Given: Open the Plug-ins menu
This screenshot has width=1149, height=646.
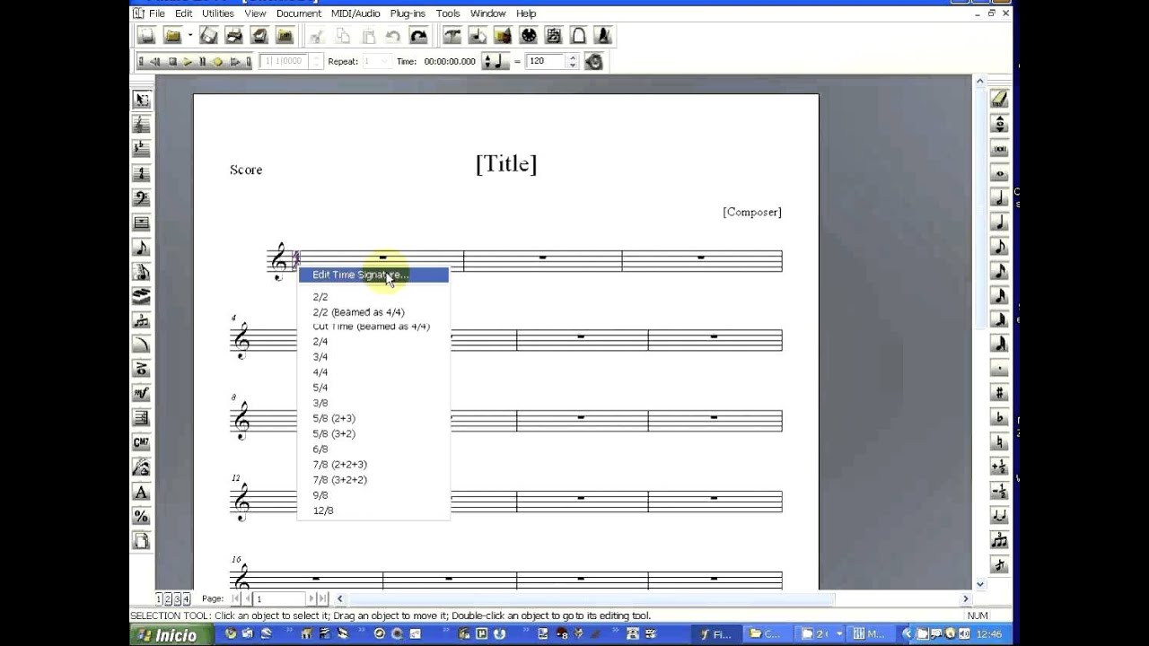Looking at the screenshot, I should tap(408, 13).
